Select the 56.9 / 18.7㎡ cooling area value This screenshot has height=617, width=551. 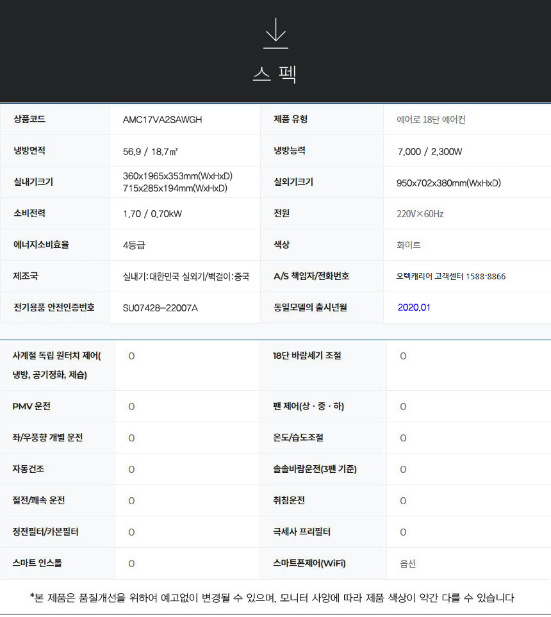click(150, 152)
